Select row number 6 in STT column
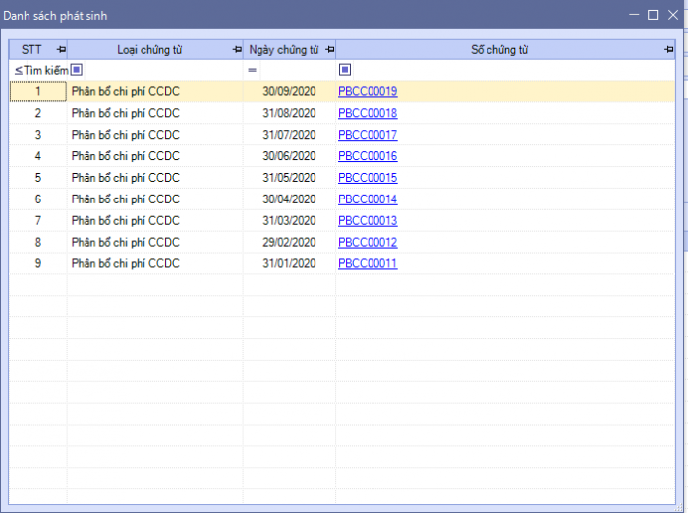The image size is (688, 513). coord(38,199)
